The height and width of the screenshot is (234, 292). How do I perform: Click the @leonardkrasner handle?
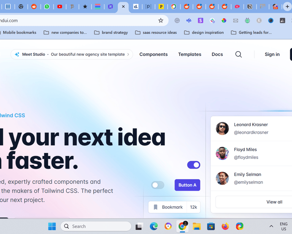pos(251,133)
